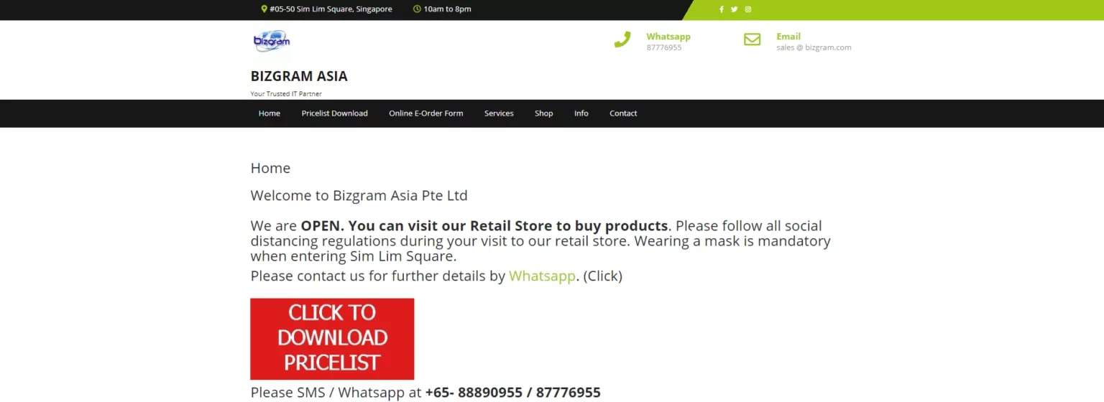This screenshot has height=402, width=1104.
Task: Click the green envelope email icon
Action: click(752, 39)
